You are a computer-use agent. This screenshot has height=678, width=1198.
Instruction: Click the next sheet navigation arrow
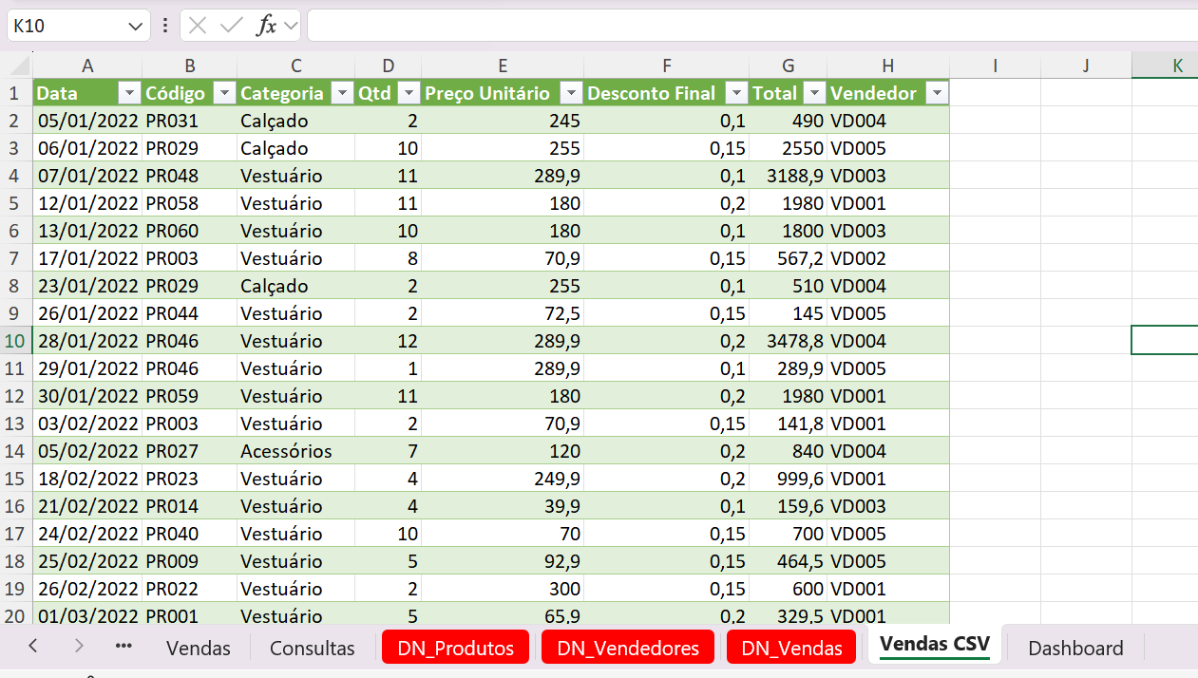pos(79,646)
